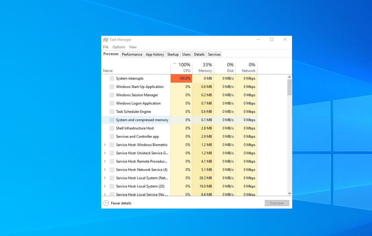372x236 pixels.
Task: Click the scrollbar down arrow
Action: click(289, 193)
